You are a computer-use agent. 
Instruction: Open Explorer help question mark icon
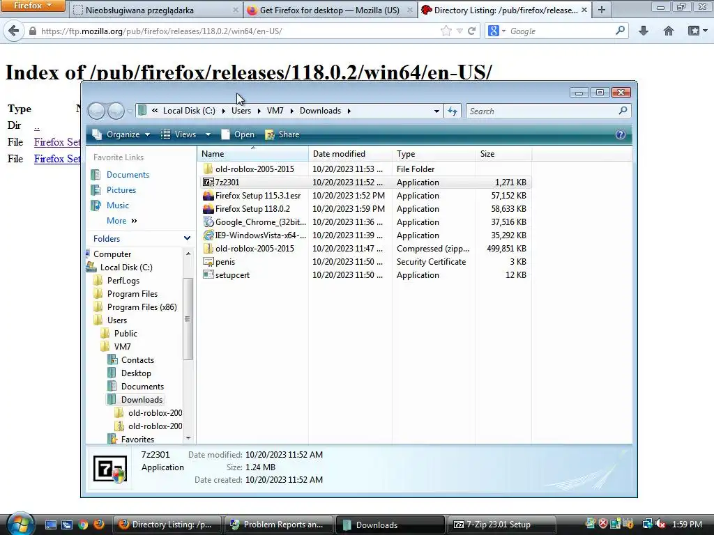(620, 134)
